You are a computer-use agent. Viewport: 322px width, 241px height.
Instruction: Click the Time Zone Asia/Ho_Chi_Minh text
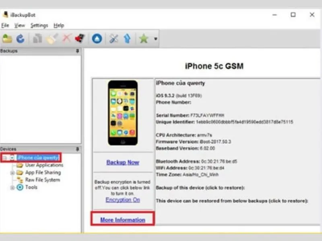tap(187, 175)
